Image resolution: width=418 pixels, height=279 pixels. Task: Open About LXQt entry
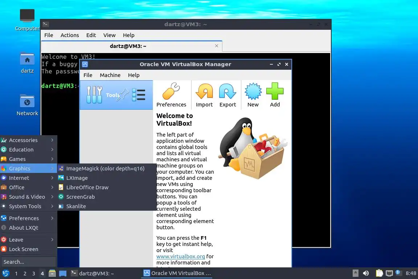click(x=29, y=228)
